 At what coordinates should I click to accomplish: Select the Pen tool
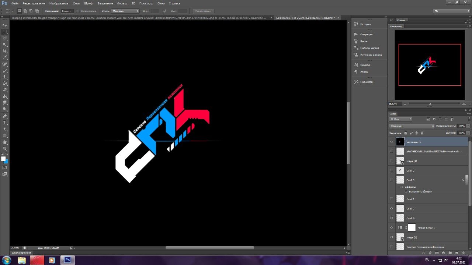coord(5,116)
